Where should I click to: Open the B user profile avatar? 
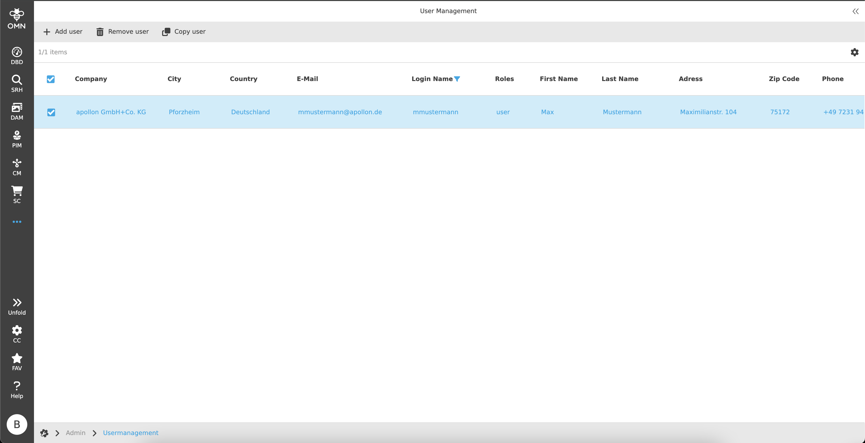17,424
